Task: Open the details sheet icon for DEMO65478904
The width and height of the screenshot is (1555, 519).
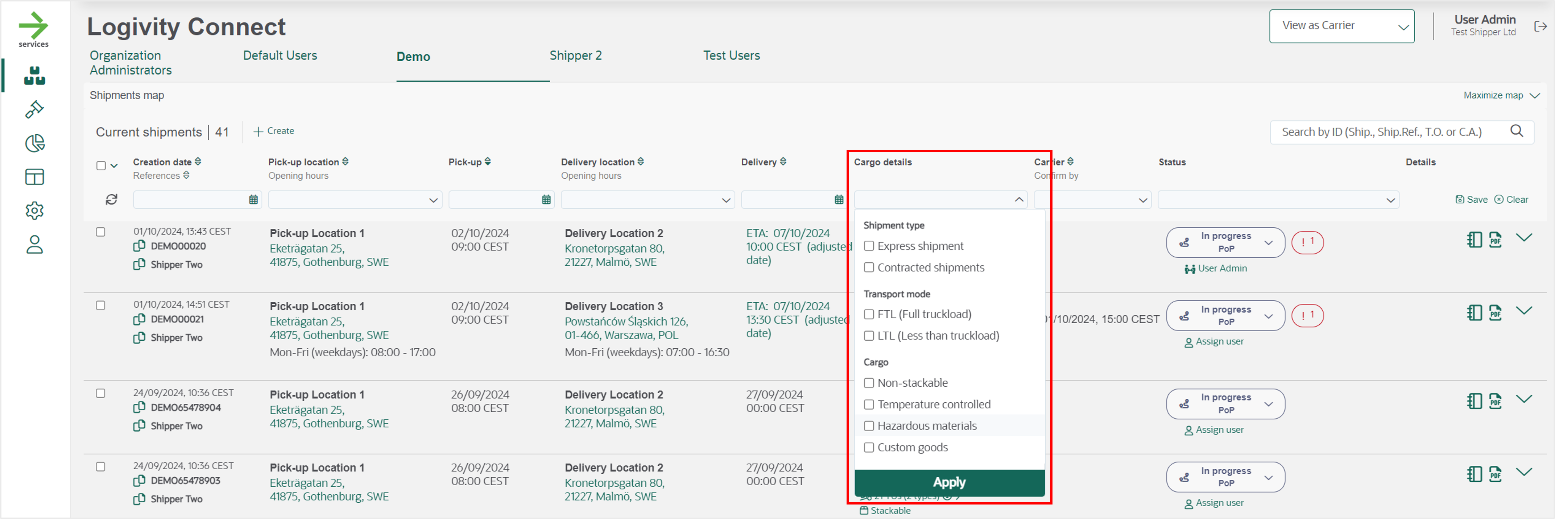Action: tap(1474, 401)
